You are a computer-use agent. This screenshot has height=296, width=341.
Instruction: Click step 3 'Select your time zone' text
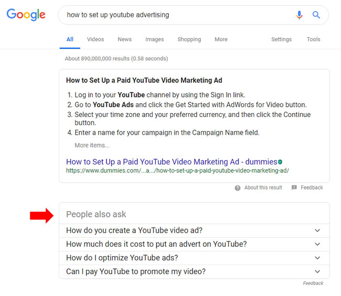tap(193, 118)
